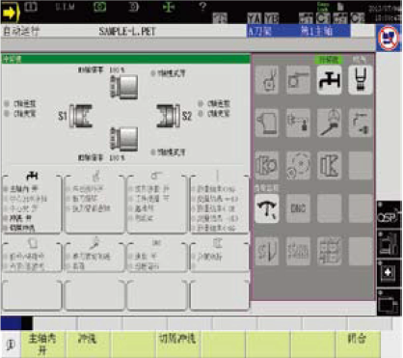
Task: Open the question mark help icon
Action: (202, 7)
